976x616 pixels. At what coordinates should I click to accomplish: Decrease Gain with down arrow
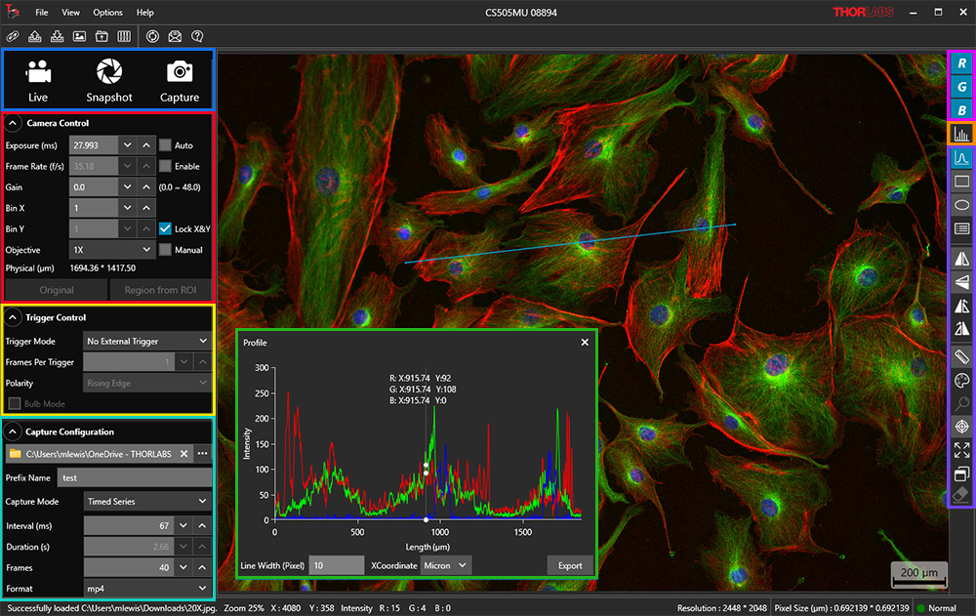pyautogui.click(x=128, y=186)
